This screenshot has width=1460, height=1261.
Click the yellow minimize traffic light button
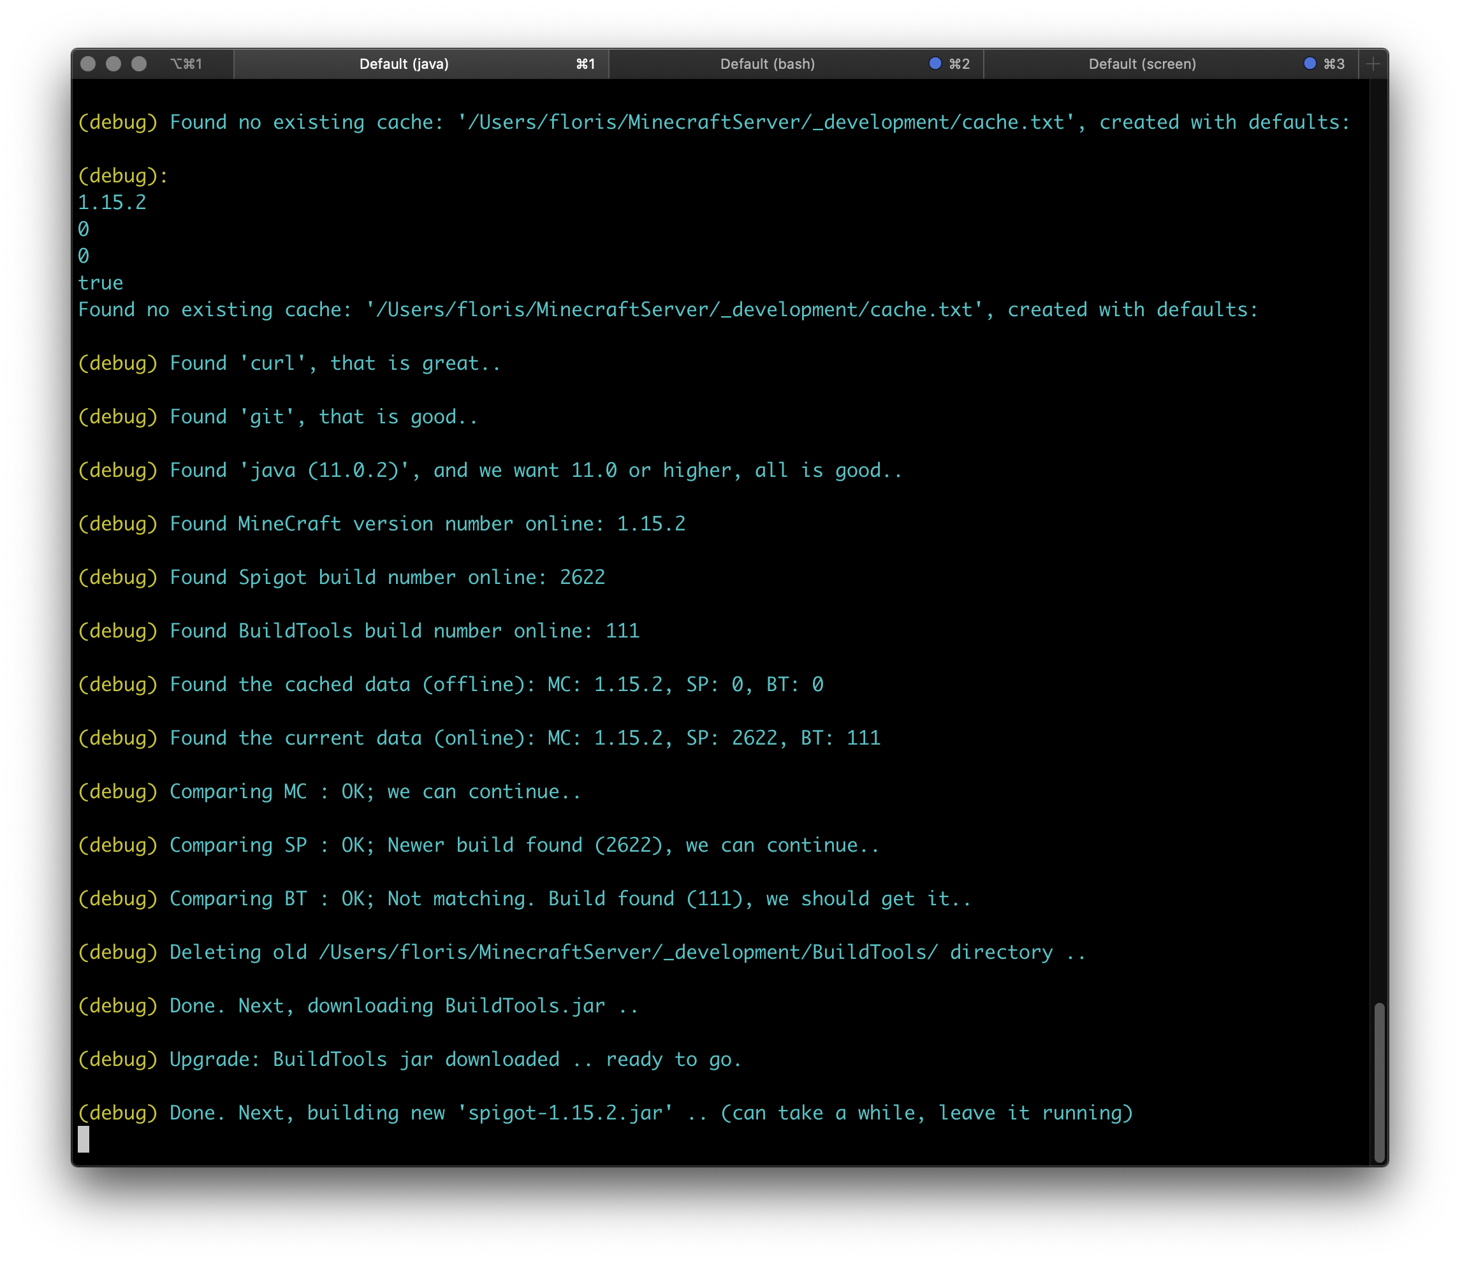pyautogui.click(x=112, y=63)
